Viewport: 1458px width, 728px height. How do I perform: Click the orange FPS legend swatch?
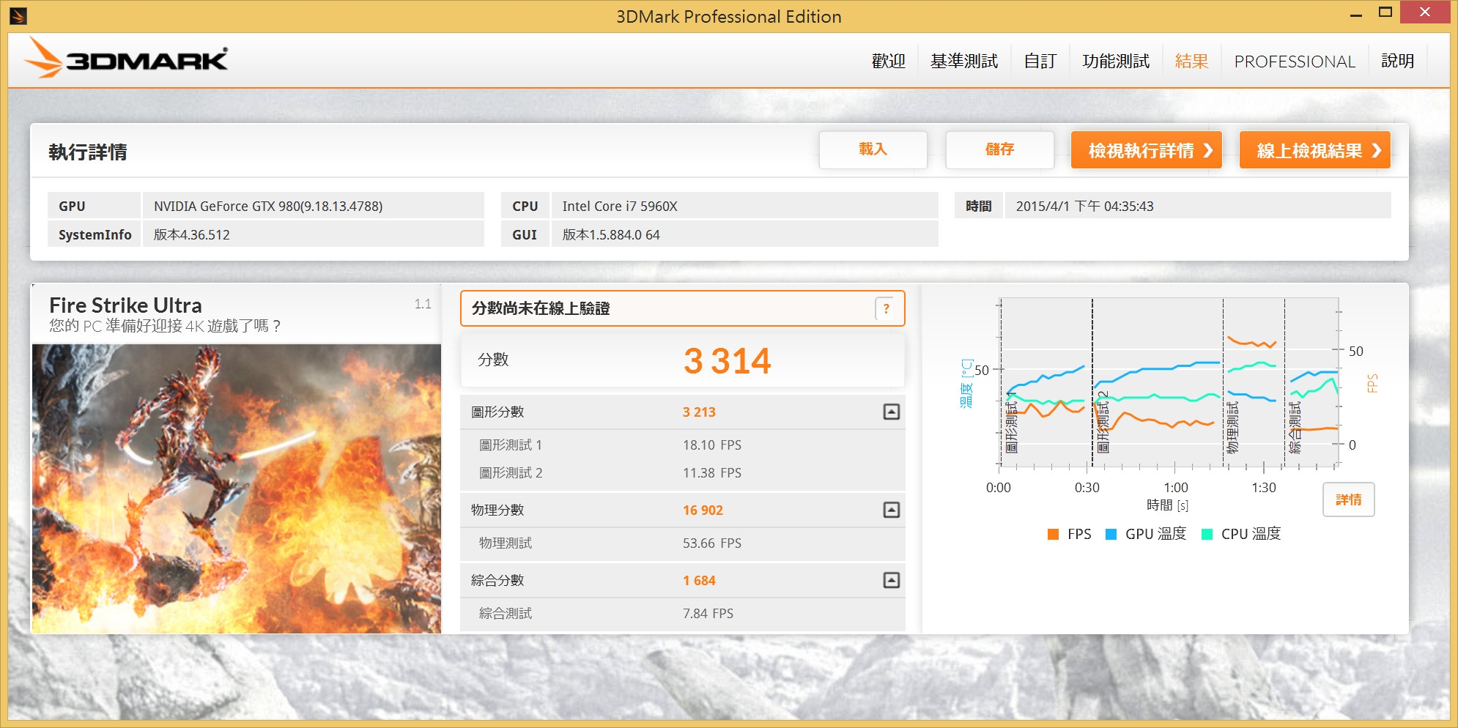[x=1053, y=534]
